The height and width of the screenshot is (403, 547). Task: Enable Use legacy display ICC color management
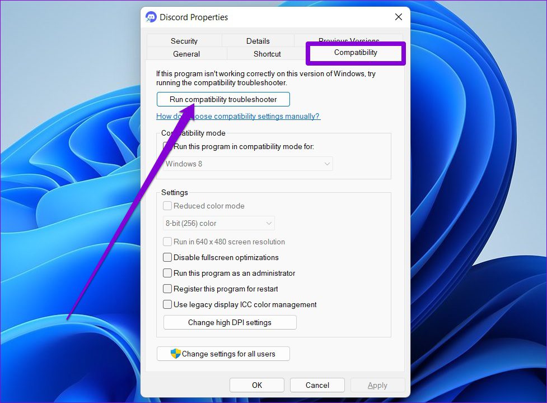(167, 304)
